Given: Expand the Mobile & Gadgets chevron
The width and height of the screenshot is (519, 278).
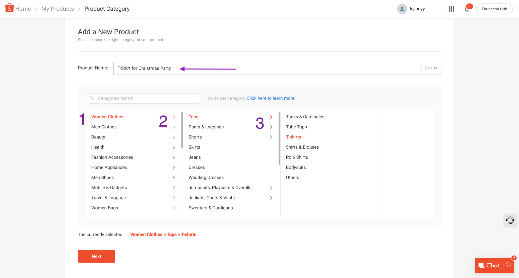Looking at the screenshot, I should (x=174, y=188).
